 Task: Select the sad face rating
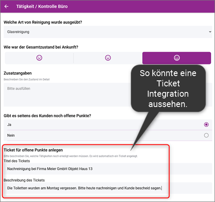(39, 58)
